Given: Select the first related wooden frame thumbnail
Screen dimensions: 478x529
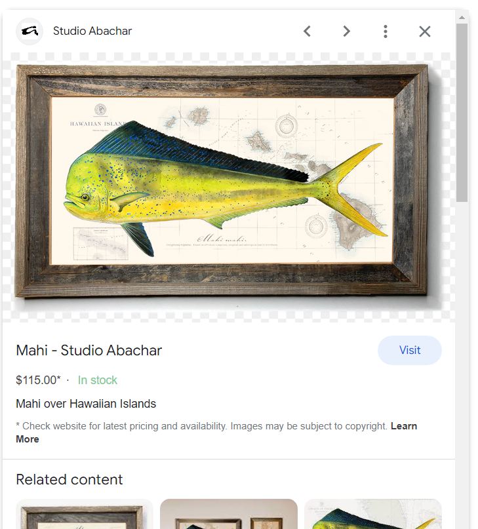Looking at the screenshot, I should point(85,514).
